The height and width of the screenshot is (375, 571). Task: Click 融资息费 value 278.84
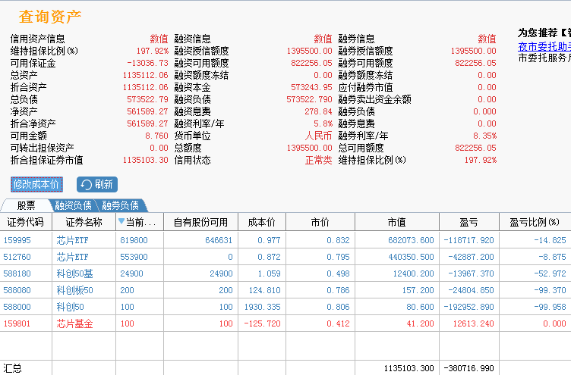(318, 111)
